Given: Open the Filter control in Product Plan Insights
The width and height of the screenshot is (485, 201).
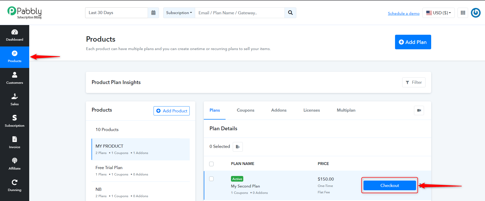Looking at the screenshot, I should [x=414, y=82].
